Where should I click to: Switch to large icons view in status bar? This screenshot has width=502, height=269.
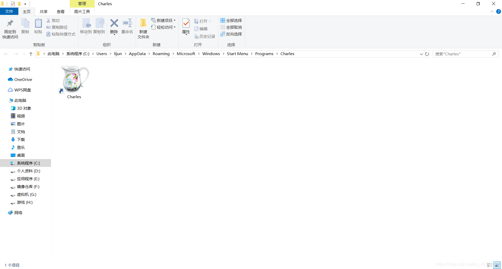tap(497, 265)
